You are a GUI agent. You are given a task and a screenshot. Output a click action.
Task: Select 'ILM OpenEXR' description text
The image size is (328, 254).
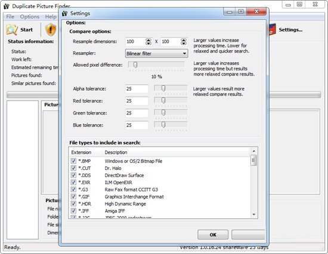tap(119, 182)
